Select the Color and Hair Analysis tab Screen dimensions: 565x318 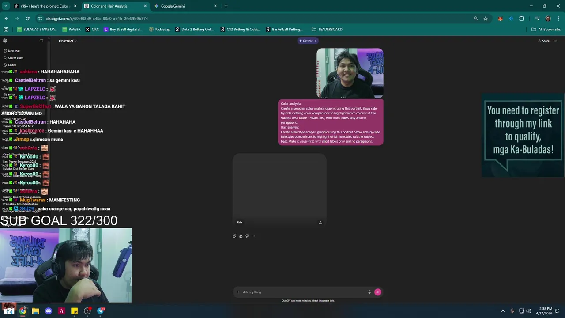tap(115, 6)
